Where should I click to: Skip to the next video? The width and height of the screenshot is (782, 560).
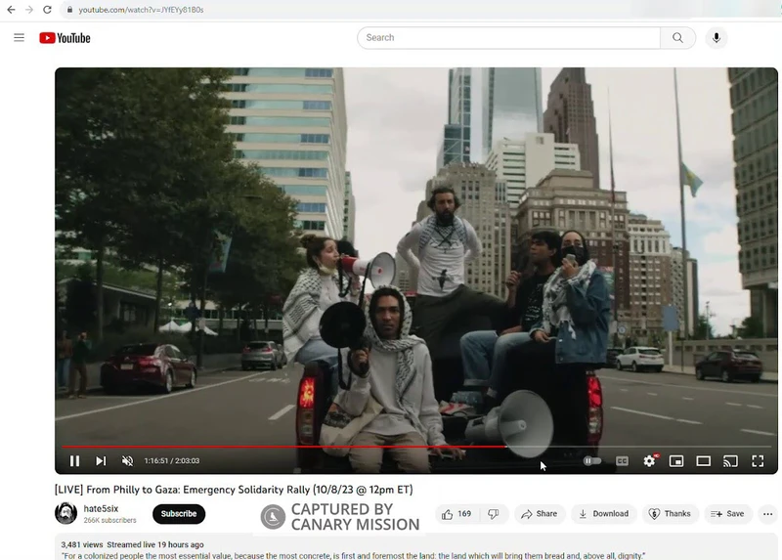click(101, 461)
